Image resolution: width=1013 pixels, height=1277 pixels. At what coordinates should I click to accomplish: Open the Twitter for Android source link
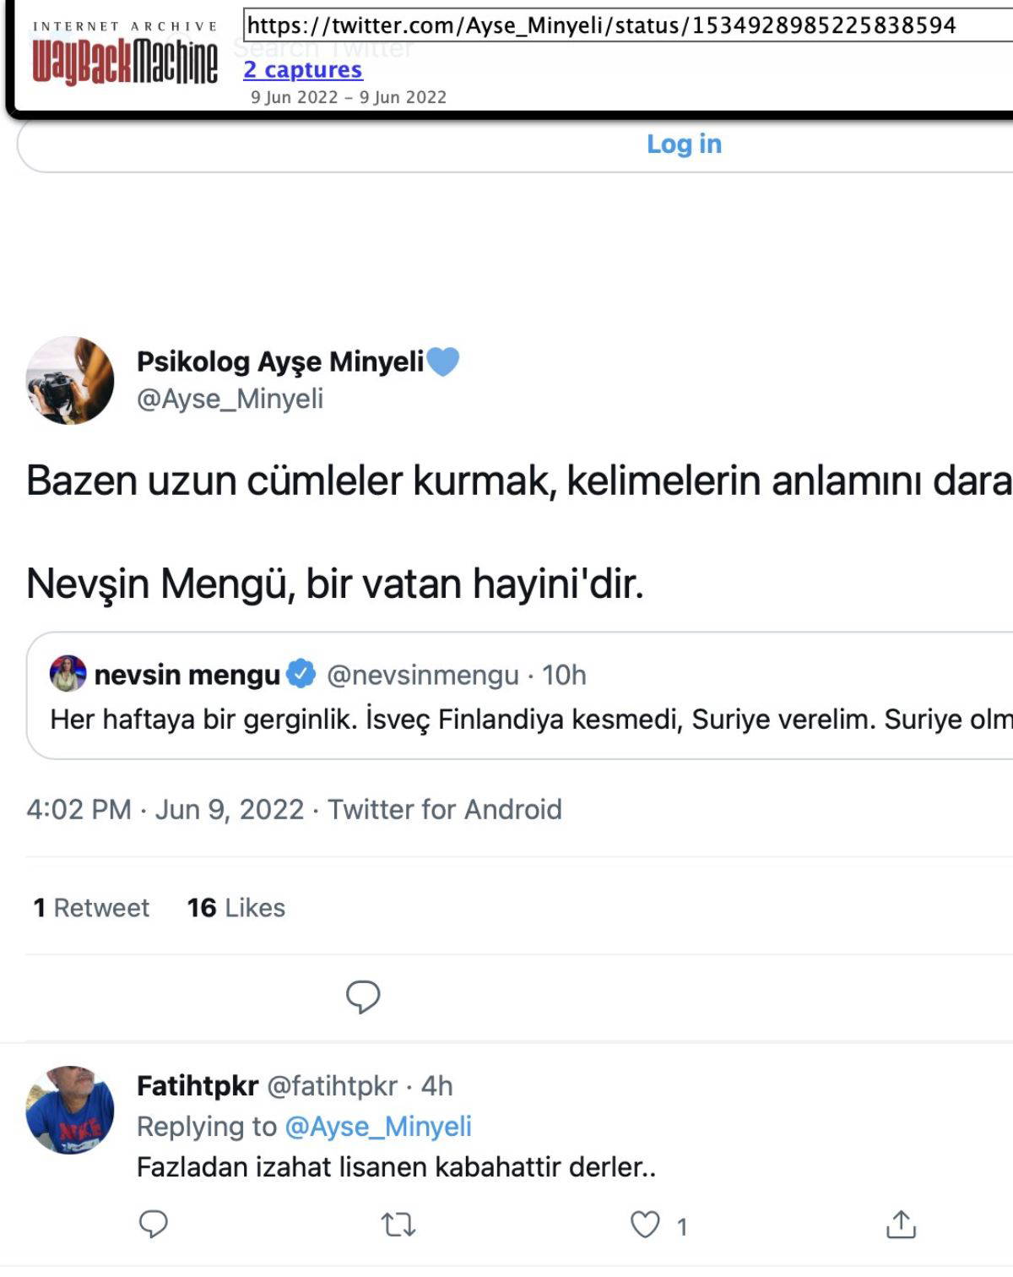tap(445, 809)
